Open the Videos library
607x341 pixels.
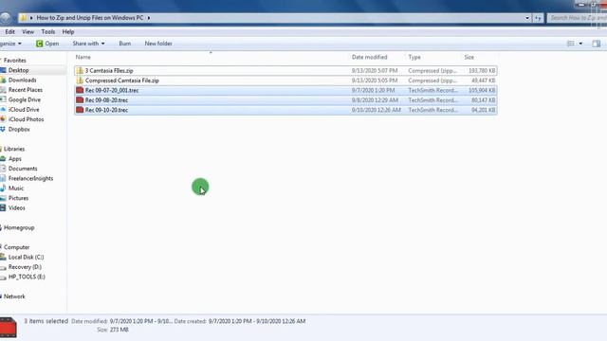click(x=17, y=208)
